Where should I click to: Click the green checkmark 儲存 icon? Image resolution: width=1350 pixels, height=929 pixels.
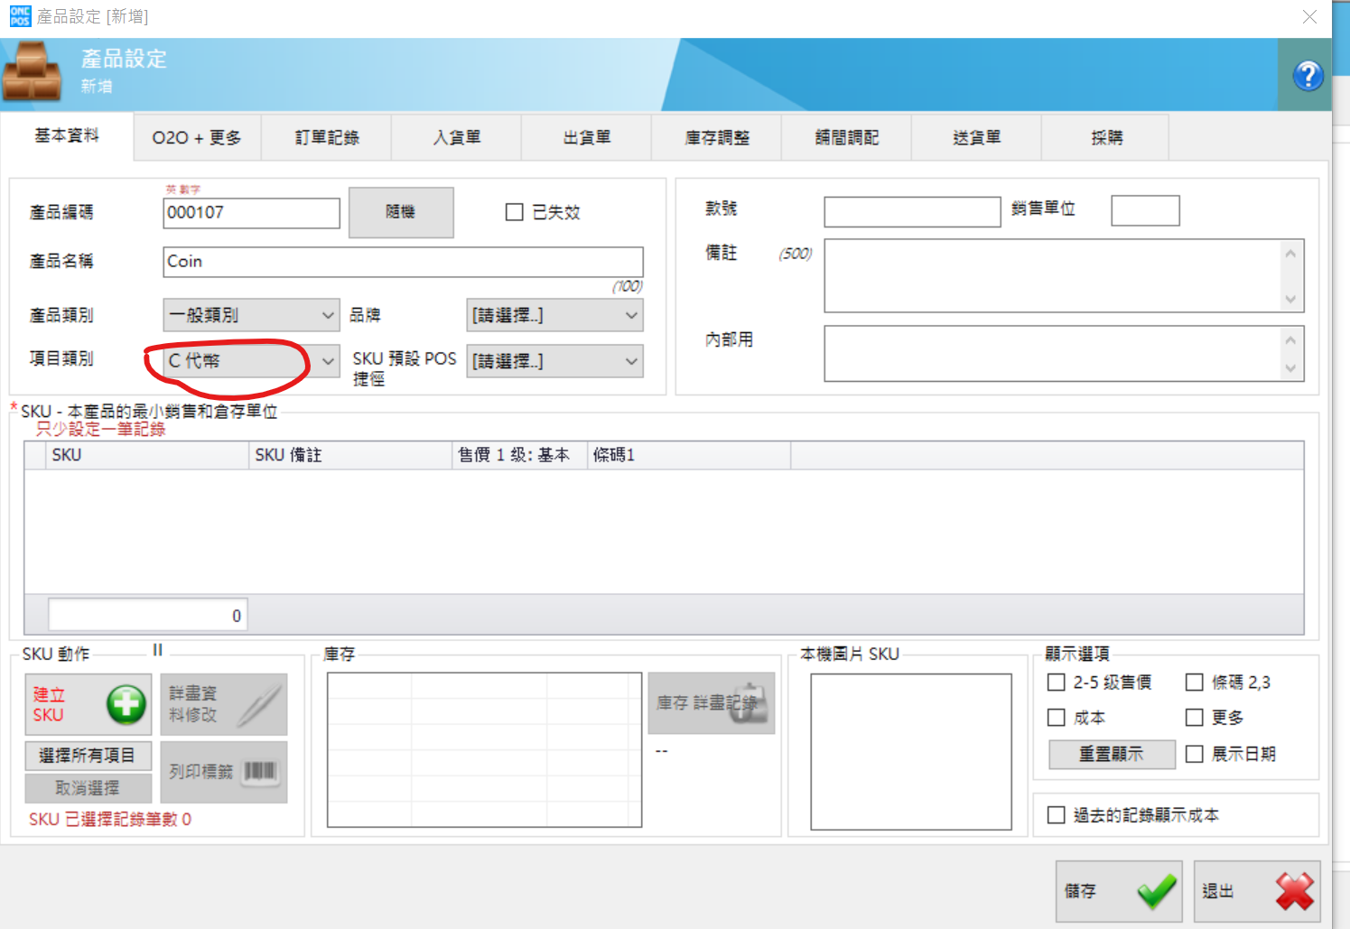1156,891
